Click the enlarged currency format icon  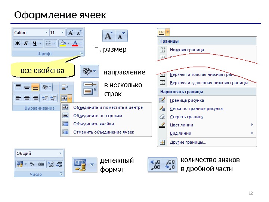click(x=80, y=165)
